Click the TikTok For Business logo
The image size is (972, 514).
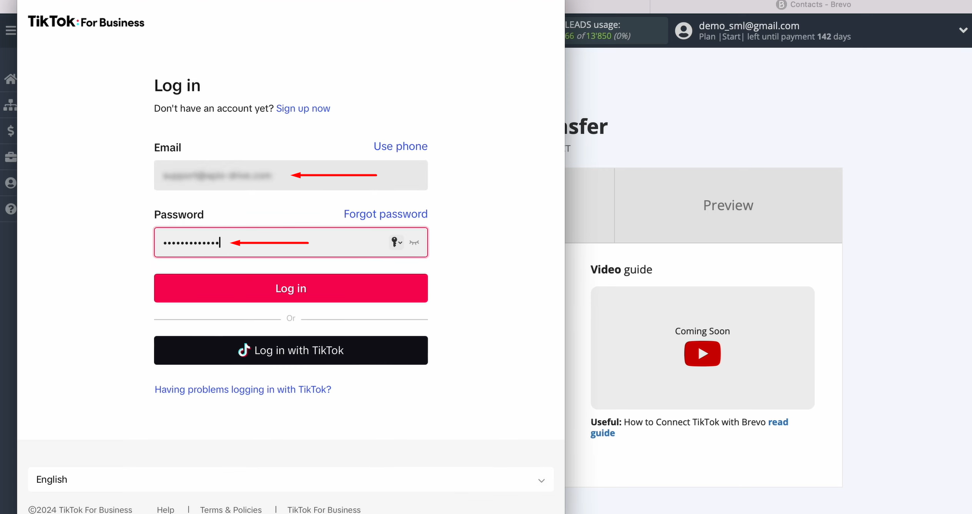[86, 22]
